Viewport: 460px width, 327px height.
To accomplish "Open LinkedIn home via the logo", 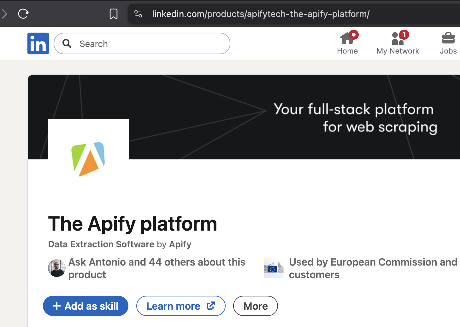I will point(38,43).
